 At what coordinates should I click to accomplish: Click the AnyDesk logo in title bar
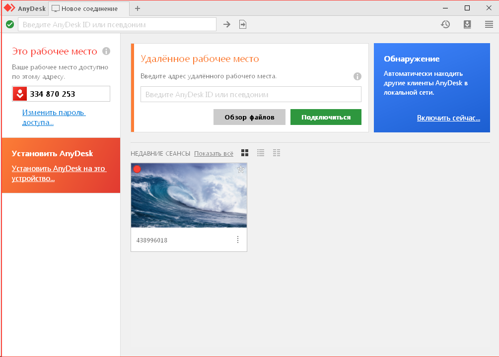coord(9,8)
